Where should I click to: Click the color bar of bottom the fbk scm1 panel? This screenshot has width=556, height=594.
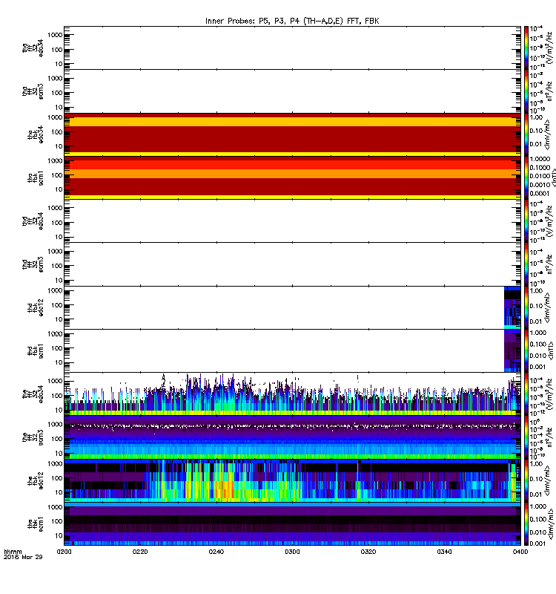[526, 524]
